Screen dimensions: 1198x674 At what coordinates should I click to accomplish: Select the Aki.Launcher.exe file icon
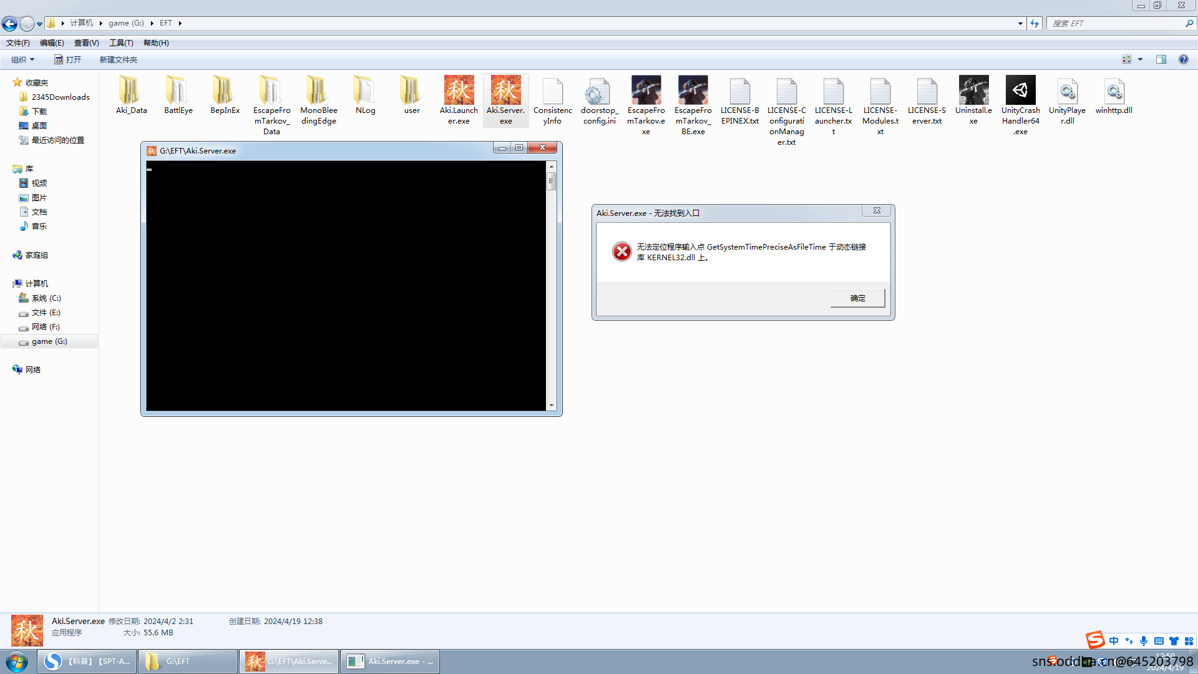click(x=459, y=91)
